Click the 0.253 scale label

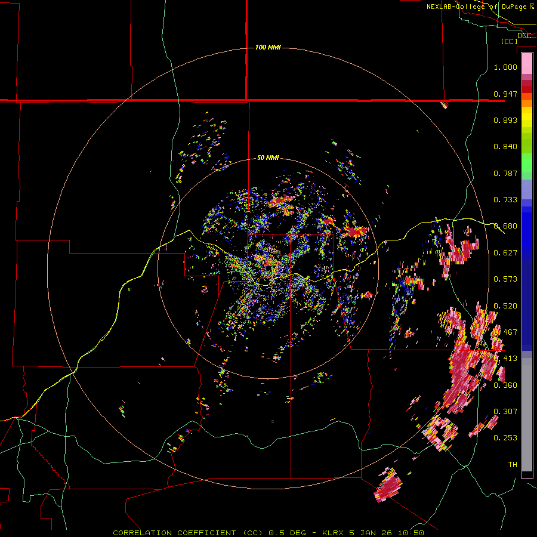pos(505,438)
